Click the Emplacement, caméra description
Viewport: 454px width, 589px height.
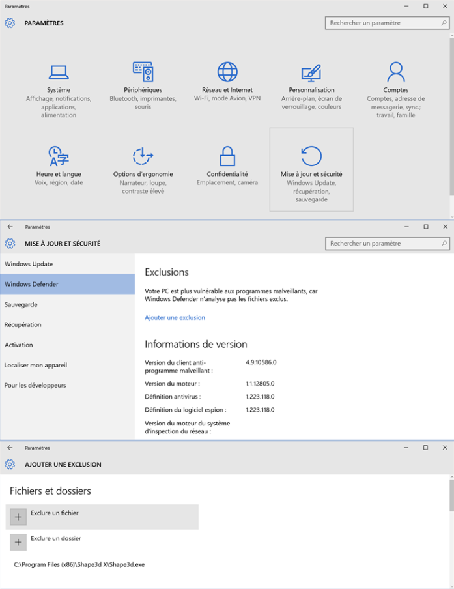(227, 182)
